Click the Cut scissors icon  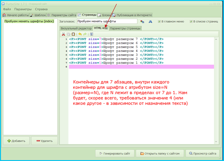point(63,34)
